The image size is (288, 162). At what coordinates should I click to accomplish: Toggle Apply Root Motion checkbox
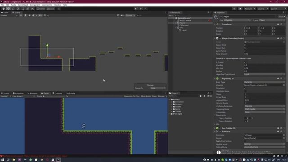coord(245,141)
